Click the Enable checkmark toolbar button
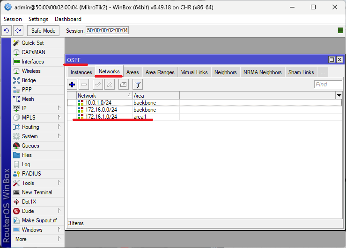This screenshot has width=346, height=248. 97,85
